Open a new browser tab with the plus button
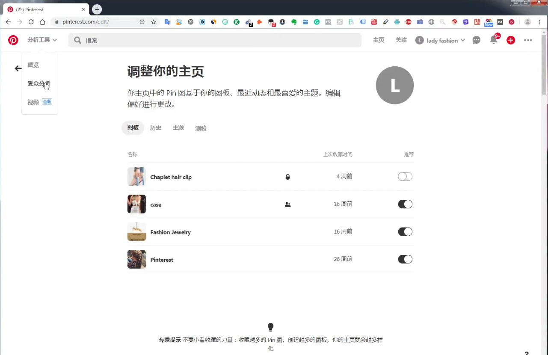Screen dimensions: 548x355 (x=97, y=9)
